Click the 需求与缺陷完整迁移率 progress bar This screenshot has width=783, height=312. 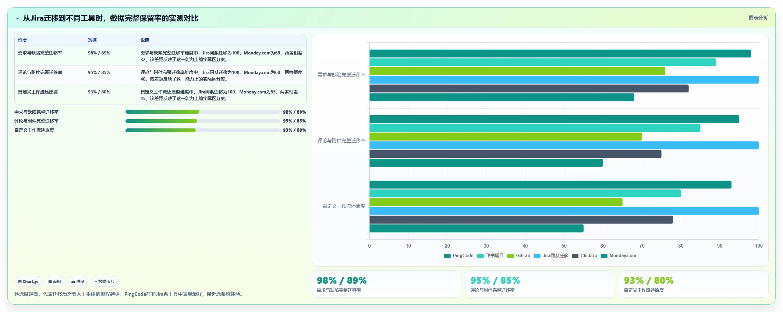[x=203, y=112]
